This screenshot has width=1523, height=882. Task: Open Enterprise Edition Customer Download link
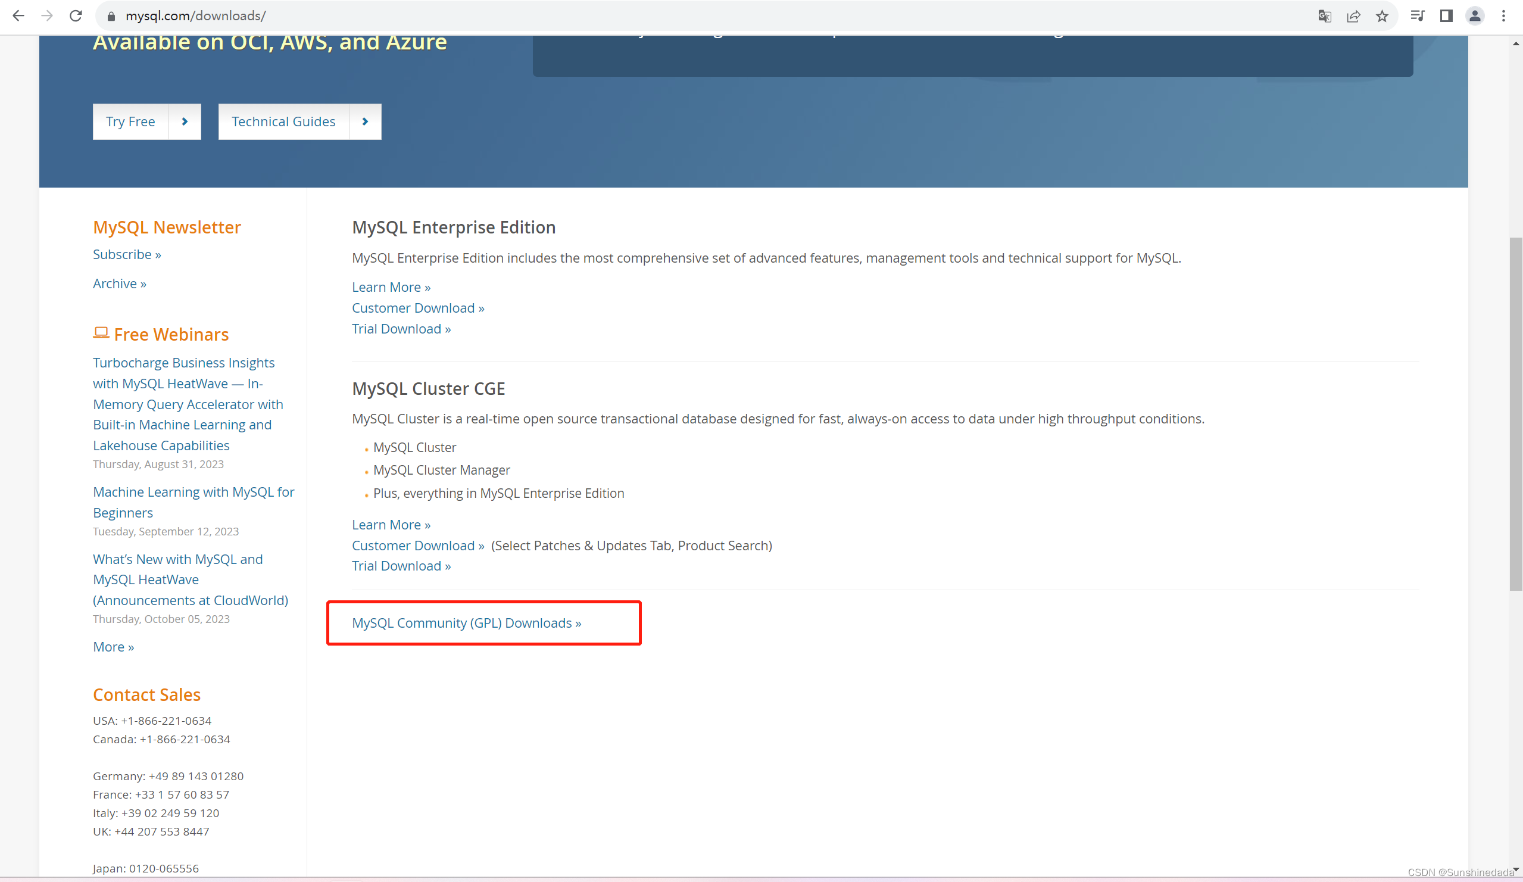click(x=418, y=308)
